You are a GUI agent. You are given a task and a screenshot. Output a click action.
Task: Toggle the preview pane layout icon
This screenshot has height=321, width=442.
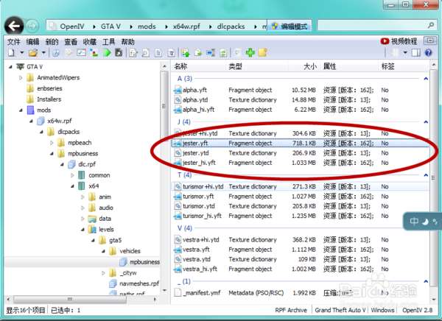coord(416,53)
